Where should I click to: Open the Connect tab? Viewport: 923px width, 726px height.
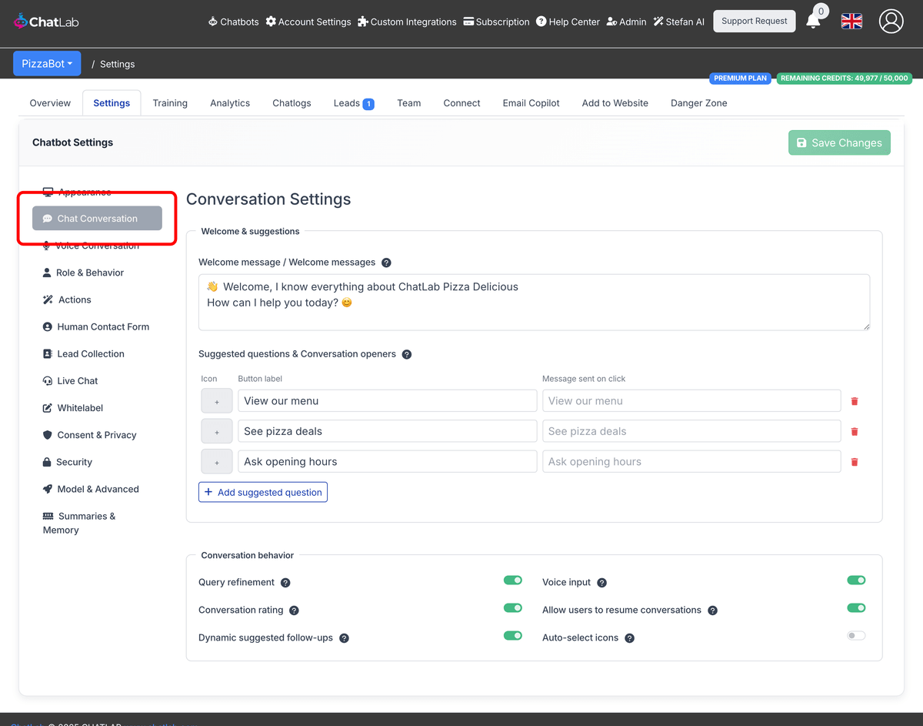[461, 103]
